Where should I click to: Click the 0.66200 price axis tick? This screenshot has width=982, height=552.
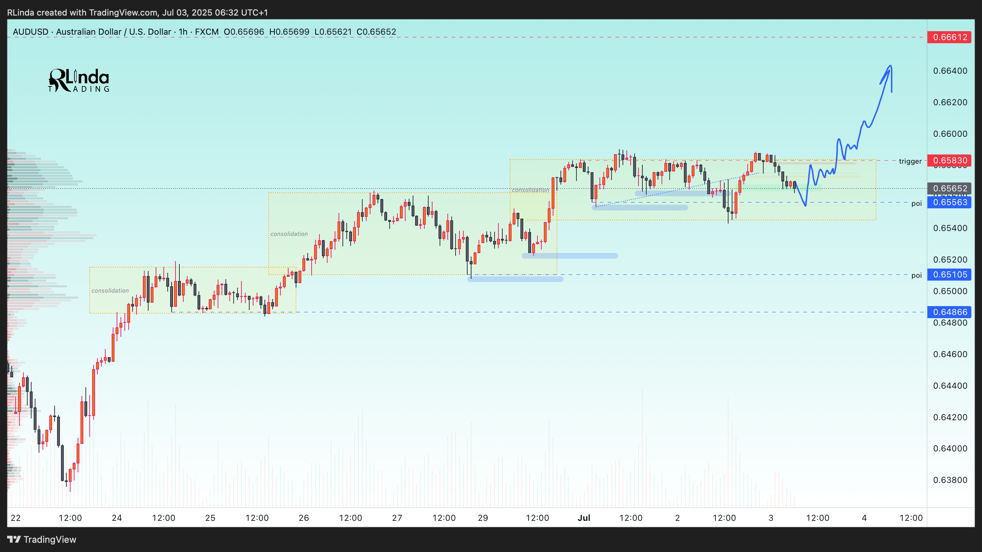click(x=950, y=102)
